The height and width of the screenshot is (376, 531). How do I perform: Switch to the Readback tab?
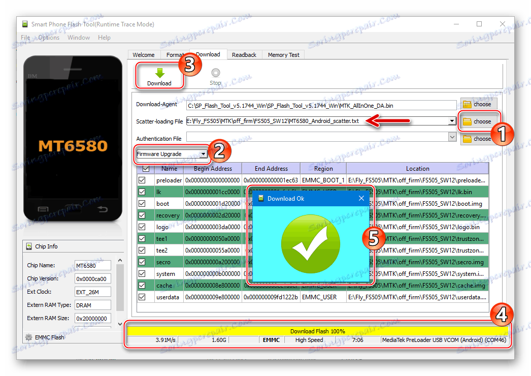pos(244,54)
